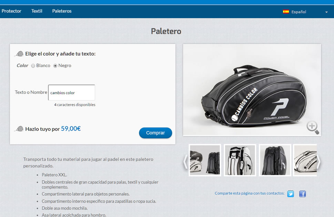Expand language list using the dropdown arrow
334x217 pixels.
pos(326,12)
